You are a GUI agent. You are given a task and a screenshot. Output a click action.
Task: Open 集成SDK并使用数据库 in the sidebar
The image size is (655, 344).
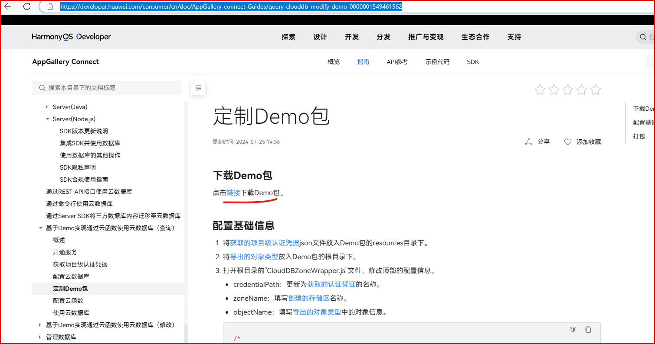(90, 143)
